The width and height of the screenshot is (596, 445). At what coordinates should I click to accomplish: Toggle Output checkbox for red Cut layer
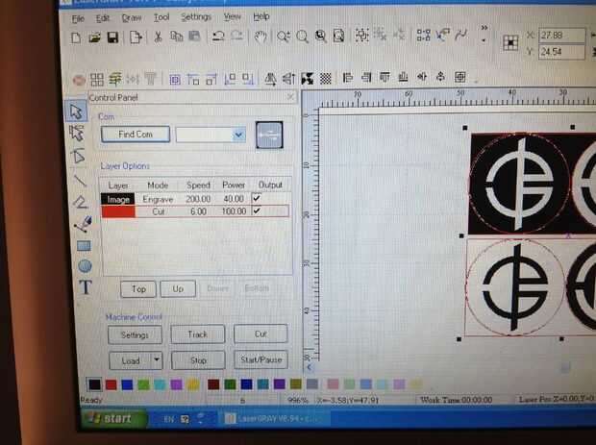[x=257, y=210]
